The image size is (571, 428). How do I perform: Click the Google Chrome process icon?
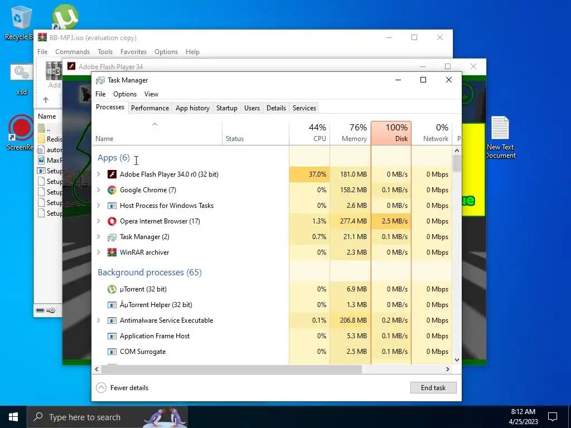[x=112, y=190]
